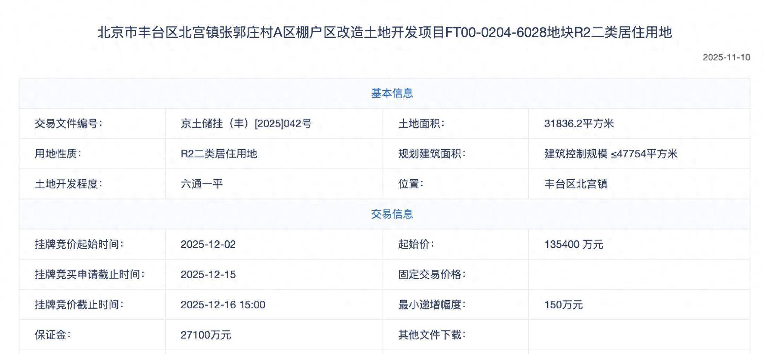This screenshot has height=354, width=764.
Task: Select the 挂牌竞价截止时间 label
Action: coord(79,305)
